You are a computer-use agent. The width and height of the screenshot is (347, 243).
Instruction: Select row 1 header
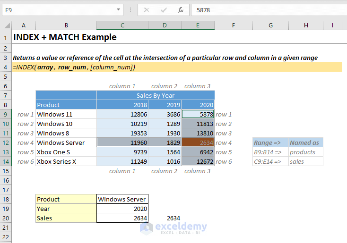tap(6, 38)
